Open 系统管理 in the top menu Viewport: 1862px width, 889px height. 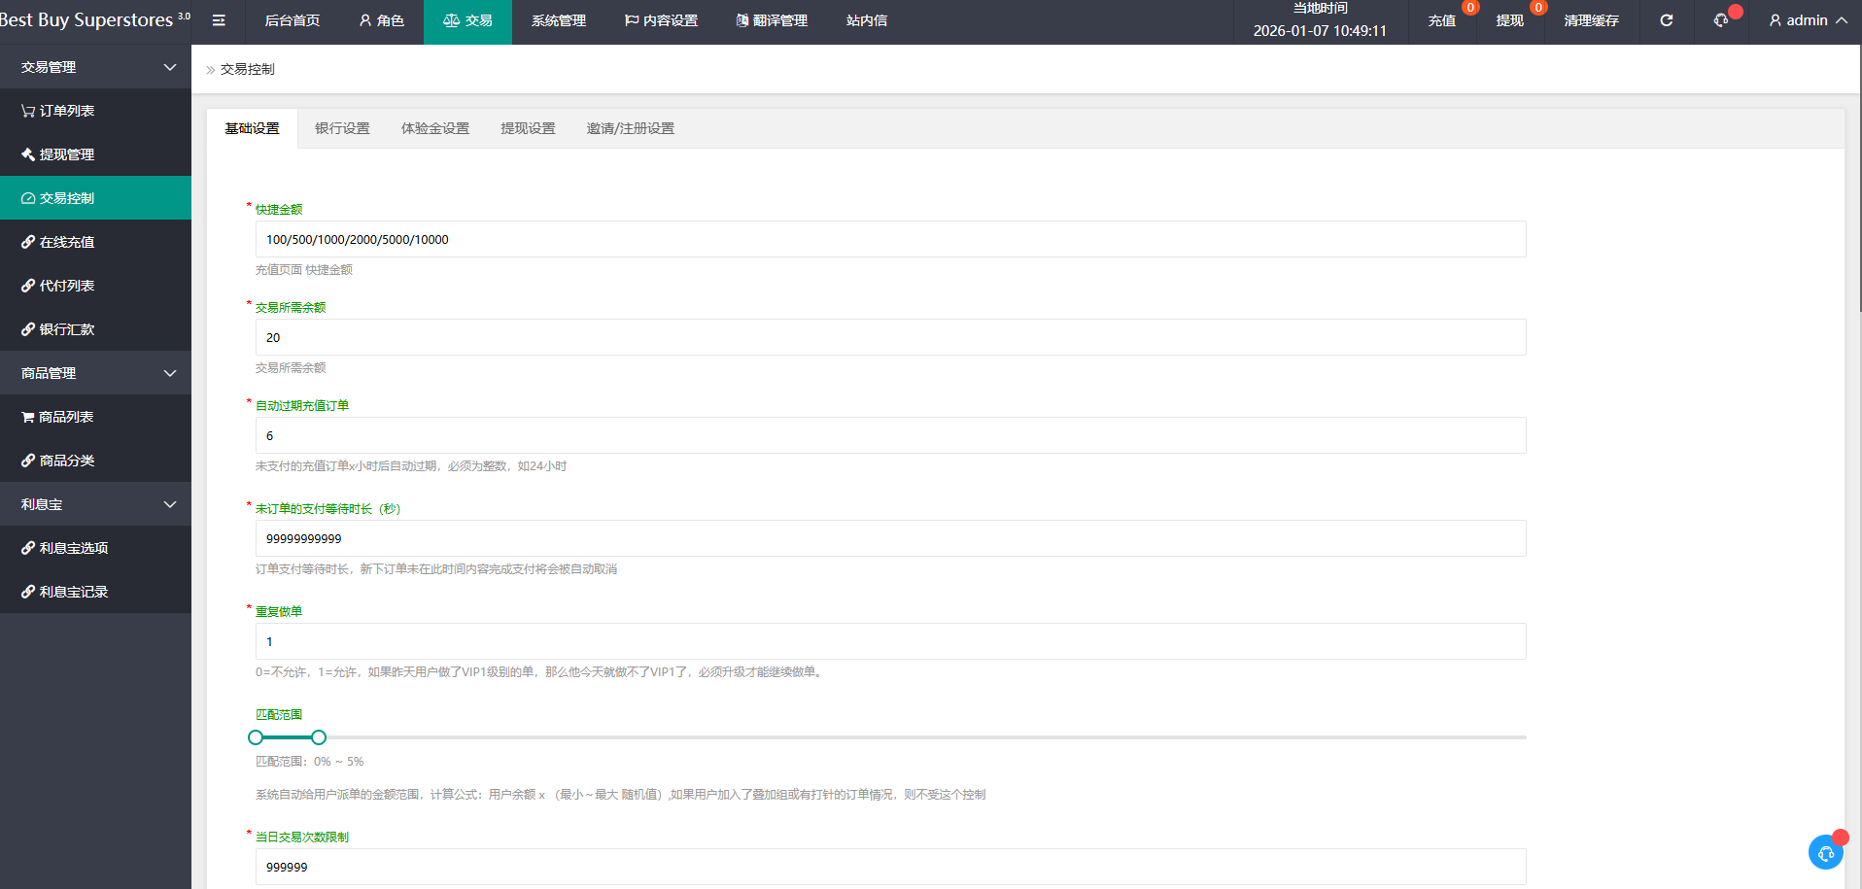(x=558, y=20)
